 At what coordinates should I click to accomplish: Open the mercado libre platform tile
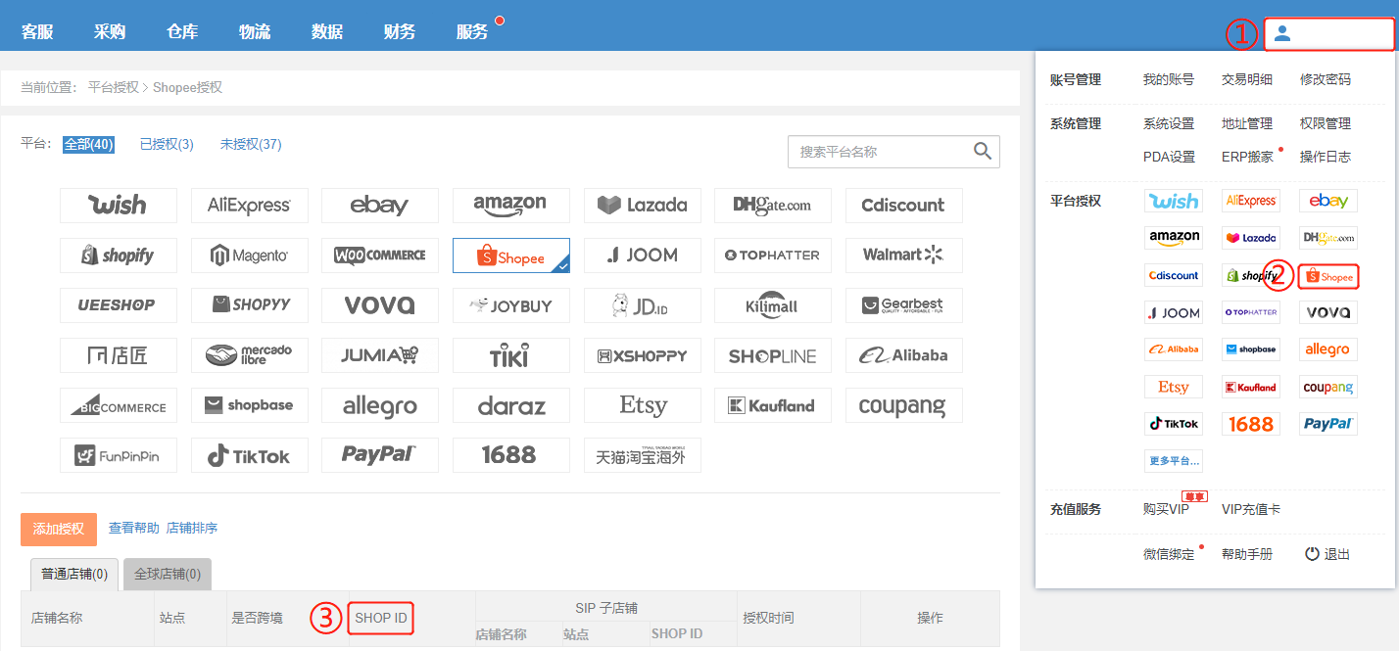click(250, 355)
